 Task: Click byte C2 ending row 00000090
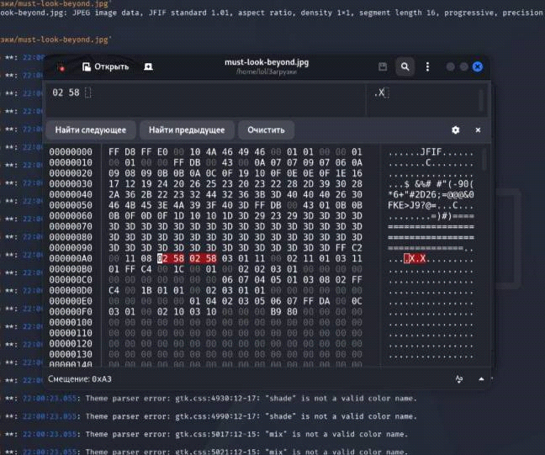[357, 248]
